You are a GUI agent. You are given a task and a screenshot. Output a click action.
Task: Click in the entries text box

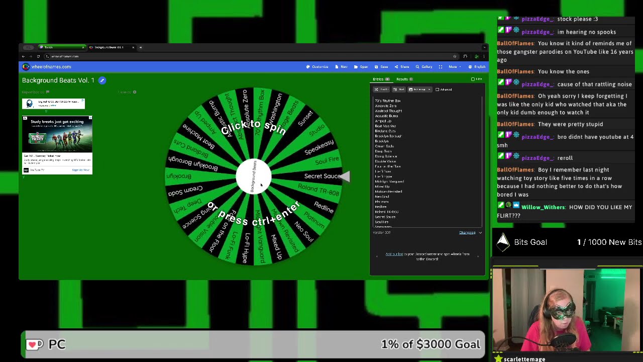coord(427,162)
